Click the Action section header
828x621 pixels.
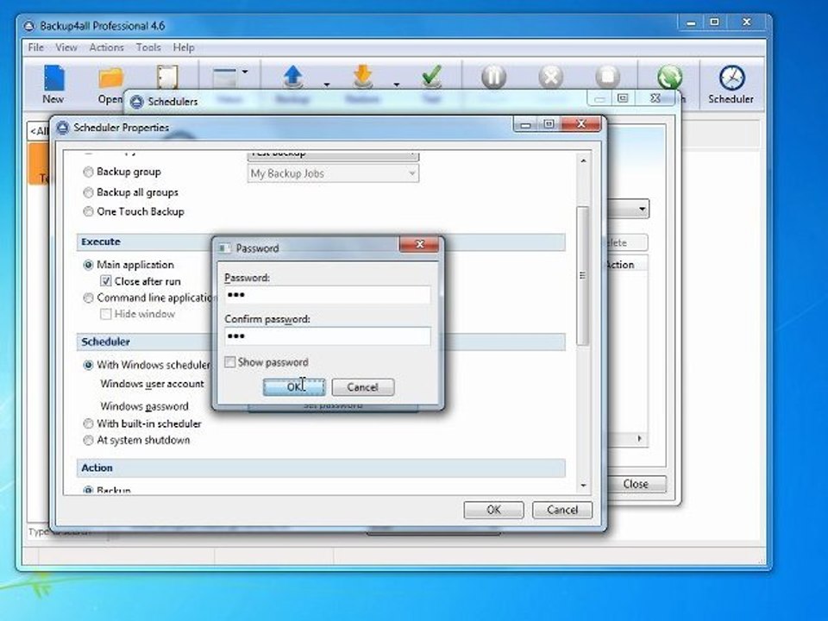tap(321, 467)
